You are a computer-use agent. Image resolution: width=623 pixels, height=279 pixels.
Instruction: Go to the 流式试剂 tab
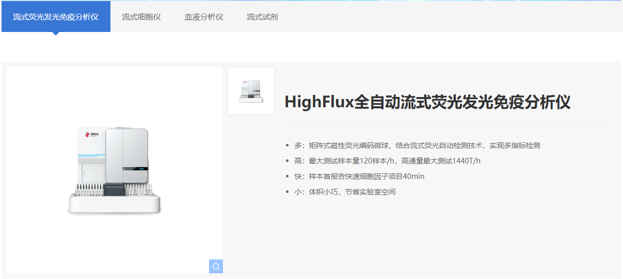(x=262, y=17)
